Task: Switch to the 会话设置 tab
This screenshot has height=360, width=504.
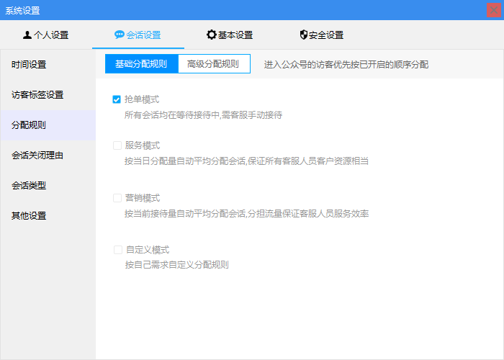Action: pyautogui.click(x=138, y=35)
